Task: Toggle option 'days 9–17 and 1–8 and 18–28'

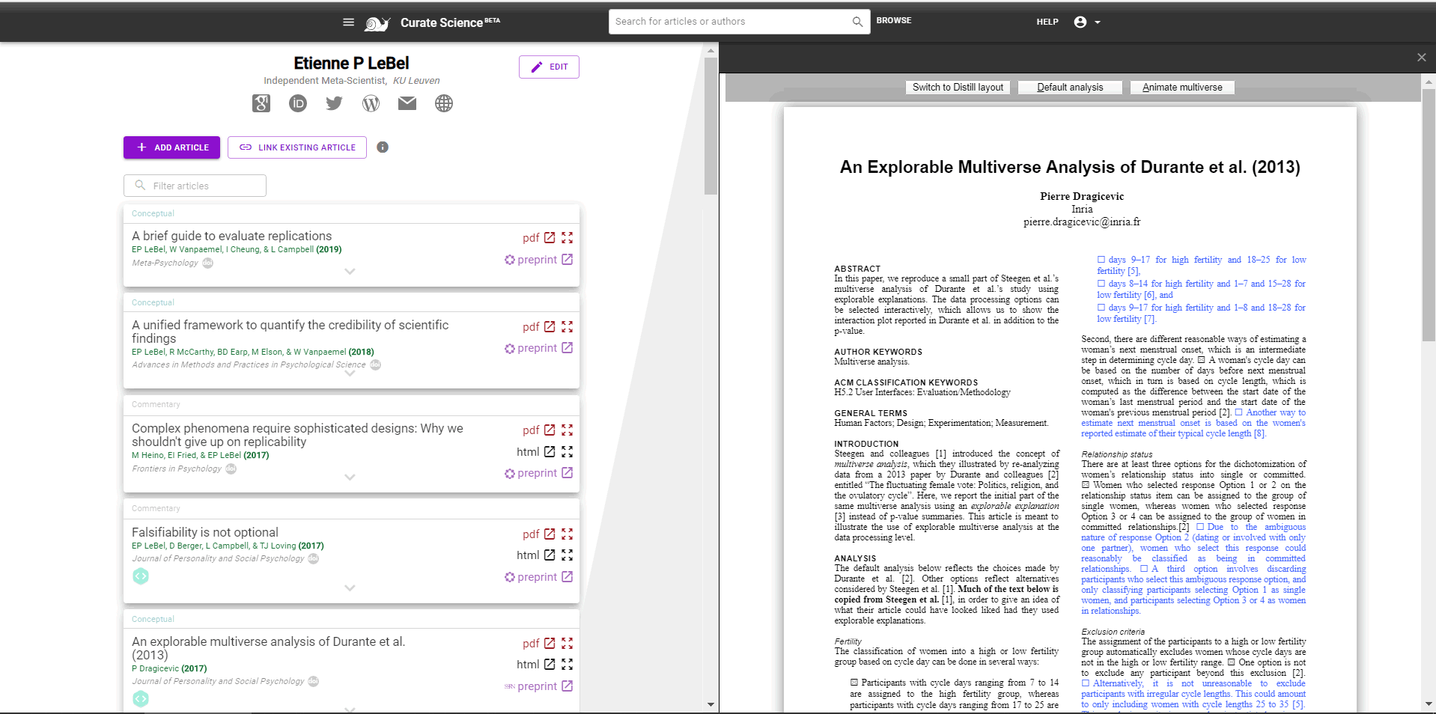Action: pos(1101,308)
